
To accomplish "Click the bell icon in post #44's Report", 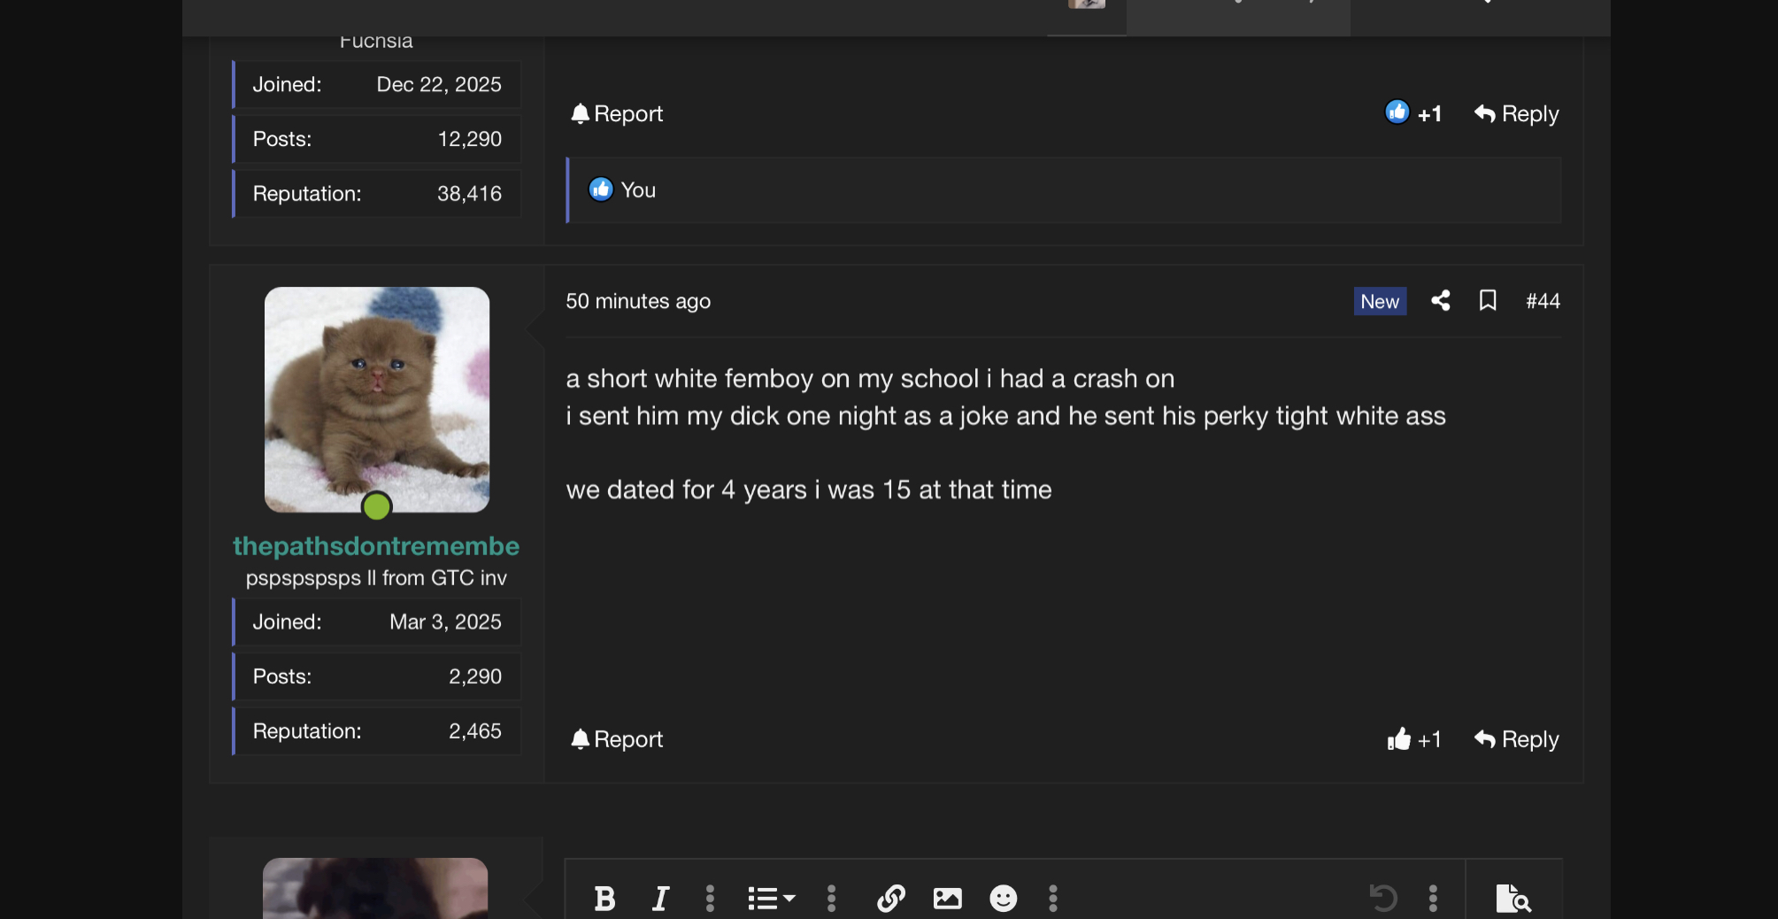I will click(580, 739).
